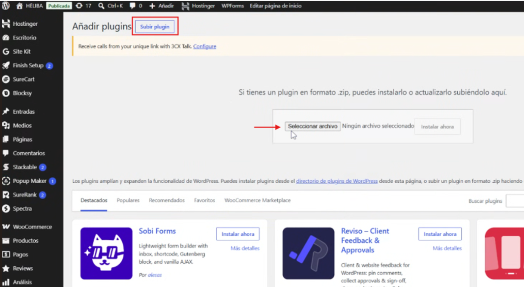Image resolution: width=524 pixels, height=287 pixels.
Task: Install Reviso with Instalar ahora button
Action: click(440, 234)
